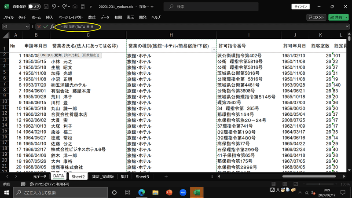352x198 pixels.
Task: Click the print preview icon next to camera
Action: pyautogui.click(x=83, y=7)
